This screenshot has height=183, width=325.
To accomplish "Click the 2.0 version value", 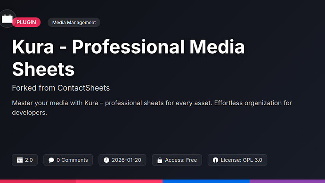I will point(29,160).
